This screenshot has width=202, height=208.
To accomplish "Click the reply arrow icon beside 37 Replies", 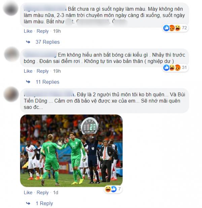I will tap(28, 42).
